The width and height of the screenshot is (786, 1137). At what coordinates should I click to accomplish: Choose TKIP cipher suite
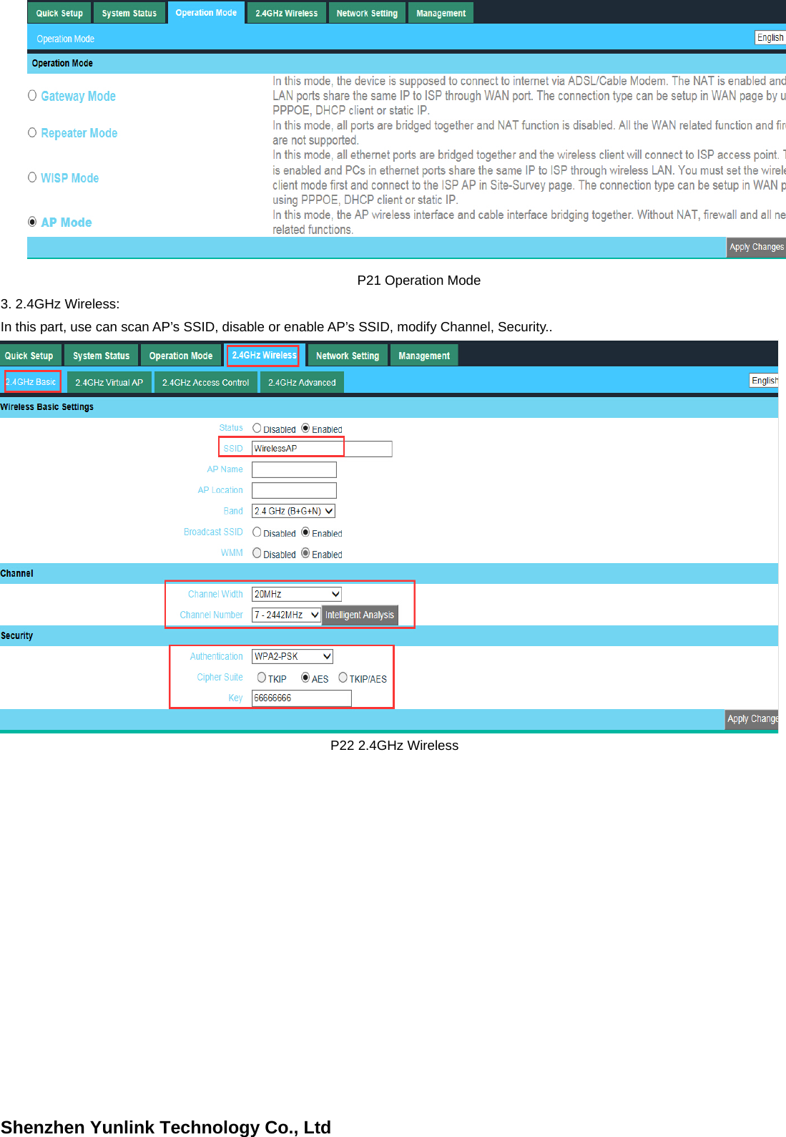tap(262, 678)
